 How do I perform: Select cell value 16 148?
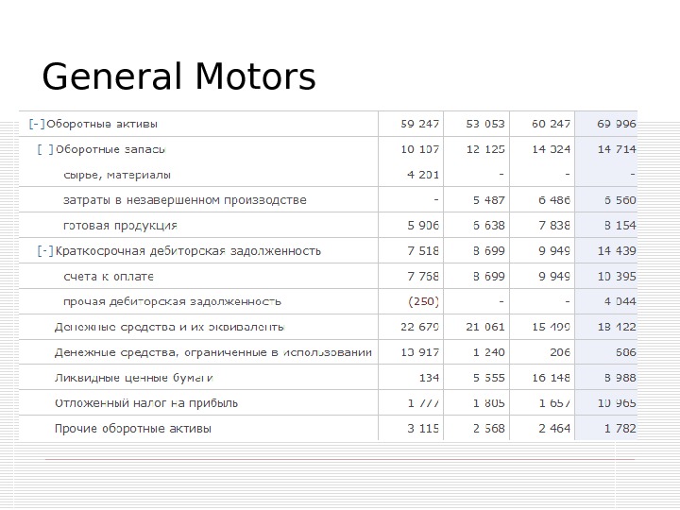(551, 378)
